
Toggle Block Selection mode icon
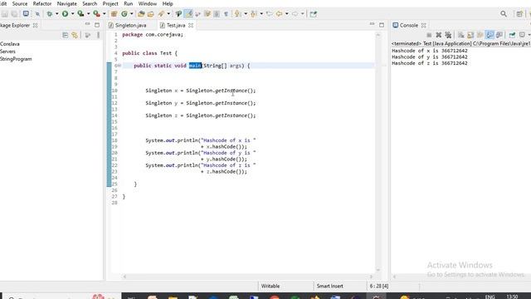(217, 14)
